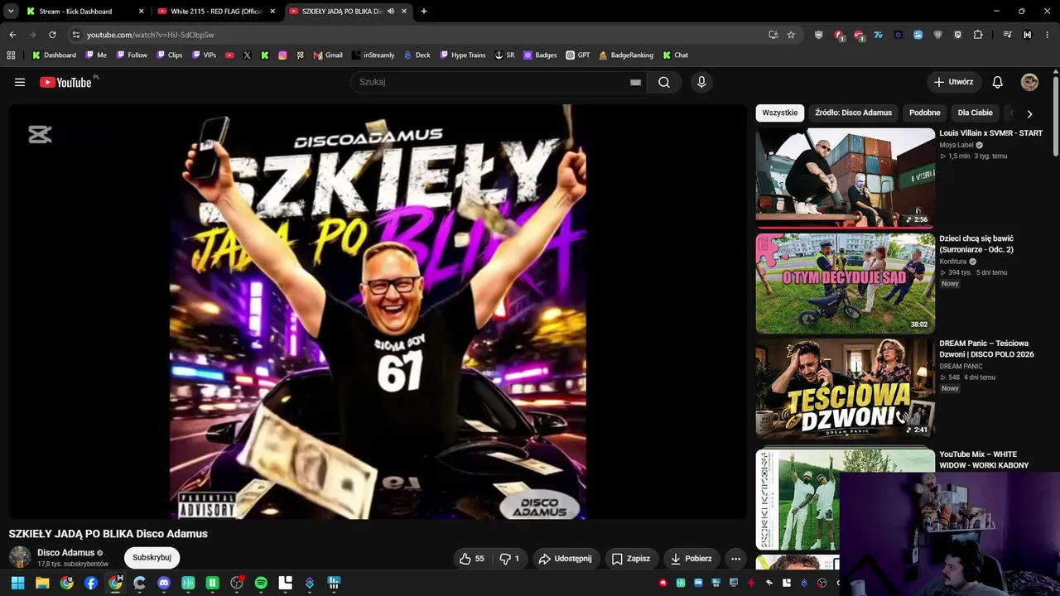Open the BadgeRanking bookmark
The image size is (1060, 596).
pos(625,55)
